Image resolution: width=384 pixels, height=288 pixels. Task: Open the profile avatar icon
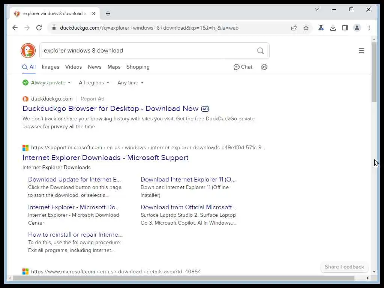[x=357, y=28]
